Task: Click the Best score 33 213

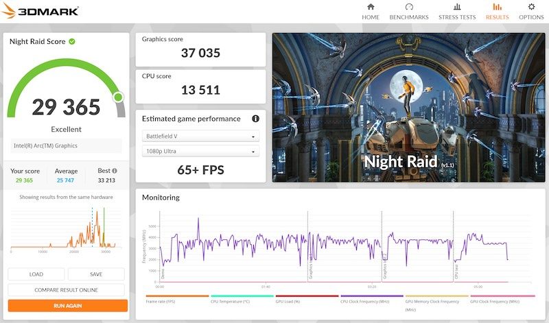Action: (x=106, y=180)
